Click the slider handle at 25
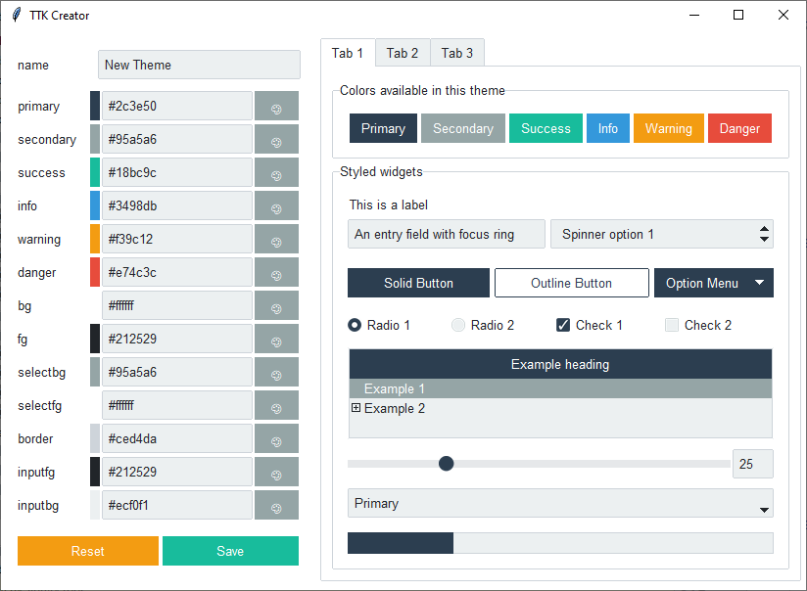Image resolution: width=807 pixels, height=591 pixels. pos(447,464)
